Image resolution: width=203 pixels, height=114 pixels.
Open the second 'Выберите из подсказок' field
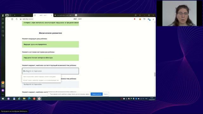pyautogui.click(x=50, y=85)
